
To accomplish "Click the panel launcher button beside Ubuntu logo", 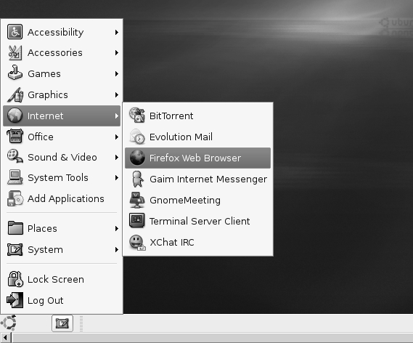I will (x=62, y=323).
